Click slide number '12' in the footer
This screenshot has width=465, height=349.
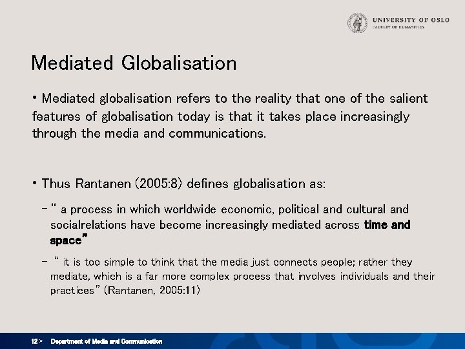point(34,341)
